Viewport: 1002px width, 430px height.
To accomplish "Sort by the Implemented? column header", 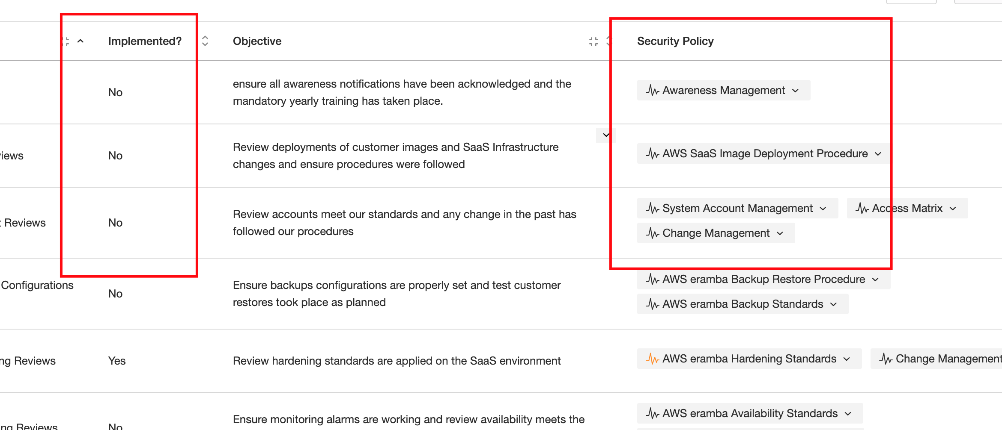I will (145, 41).
